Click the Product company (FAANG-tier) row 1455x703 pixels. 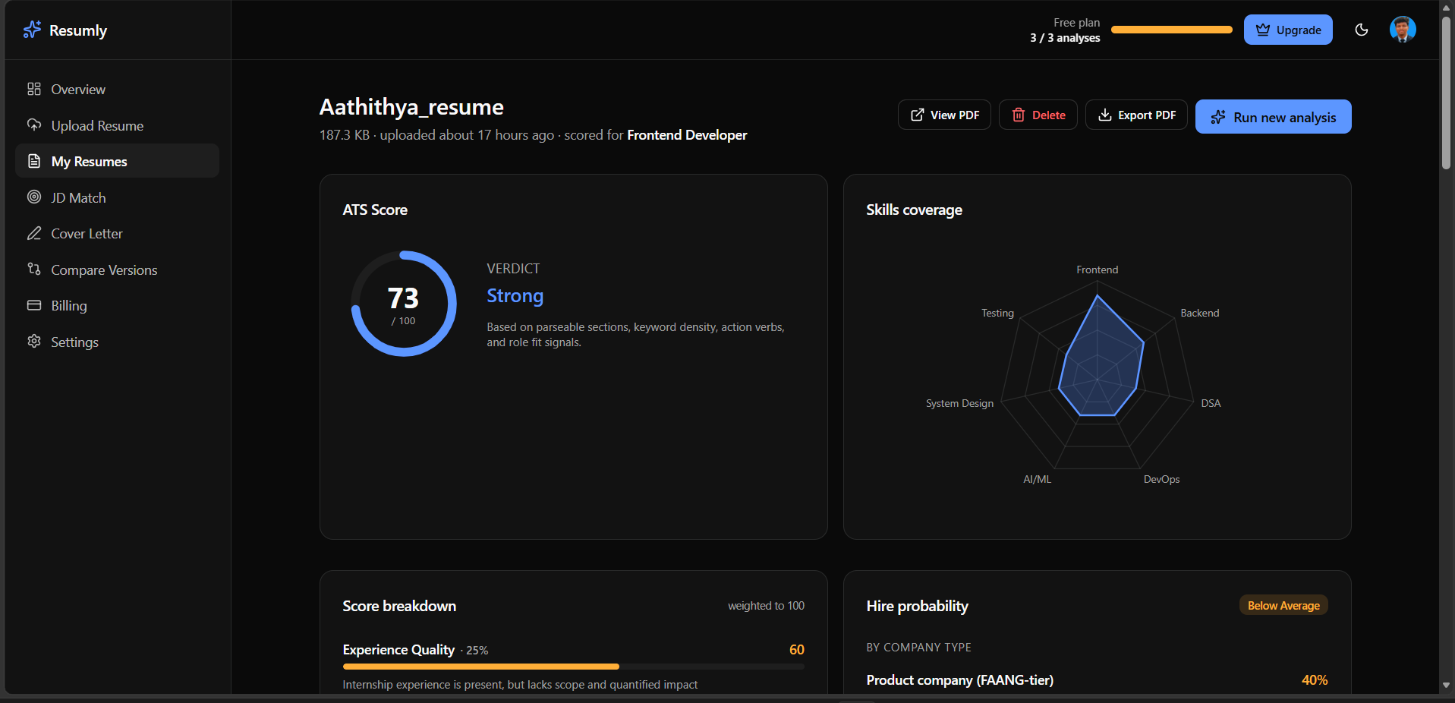pyautogui.click(x=1097, y=680)
